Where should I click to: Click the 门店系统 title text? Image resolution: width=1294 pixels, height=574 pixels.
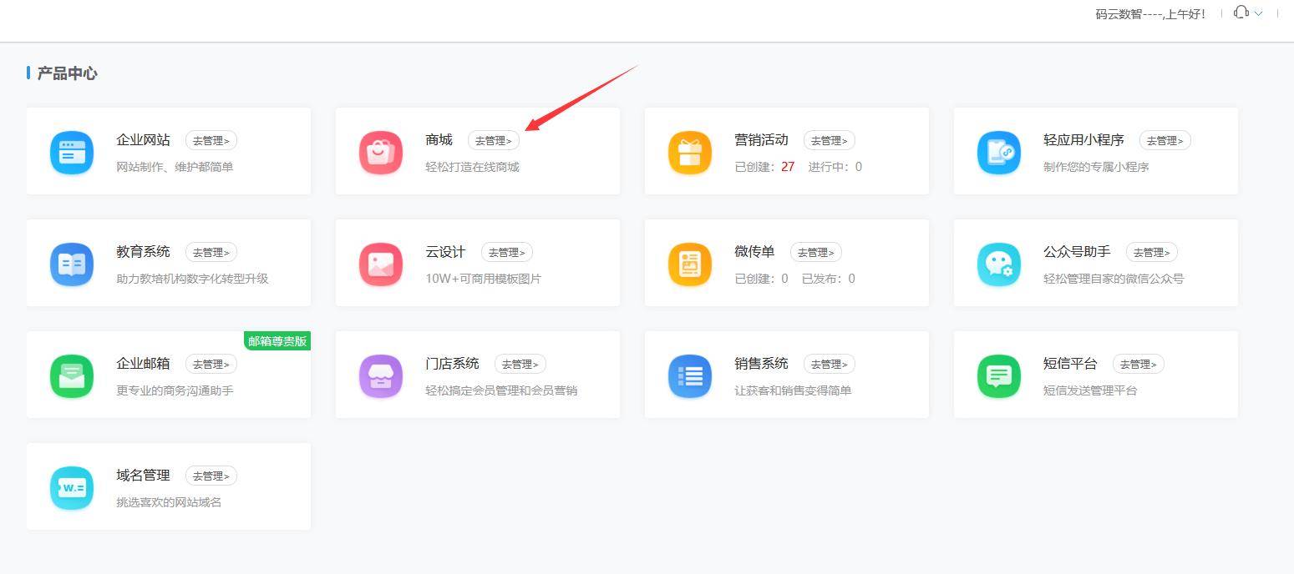point(452,364)
